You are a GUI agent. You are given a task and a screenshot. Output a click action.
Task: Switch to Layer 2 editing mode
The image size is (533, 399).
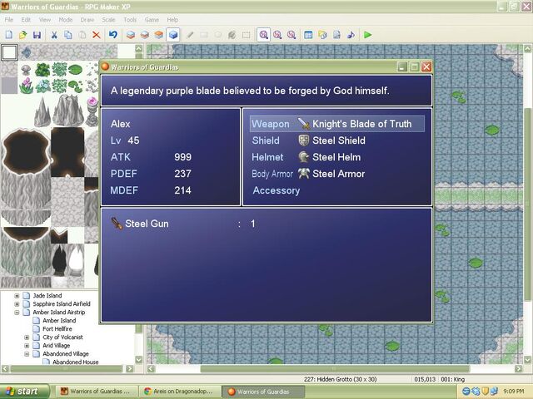pos(144,35)
